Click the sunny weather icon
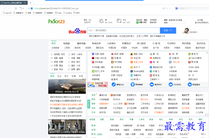Image resolution: width=209 pixels, height=138 pixels. pos(101,21)
